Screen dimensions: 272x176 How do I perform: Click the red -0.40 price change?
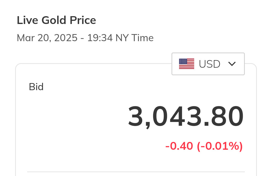coord(179,146)
